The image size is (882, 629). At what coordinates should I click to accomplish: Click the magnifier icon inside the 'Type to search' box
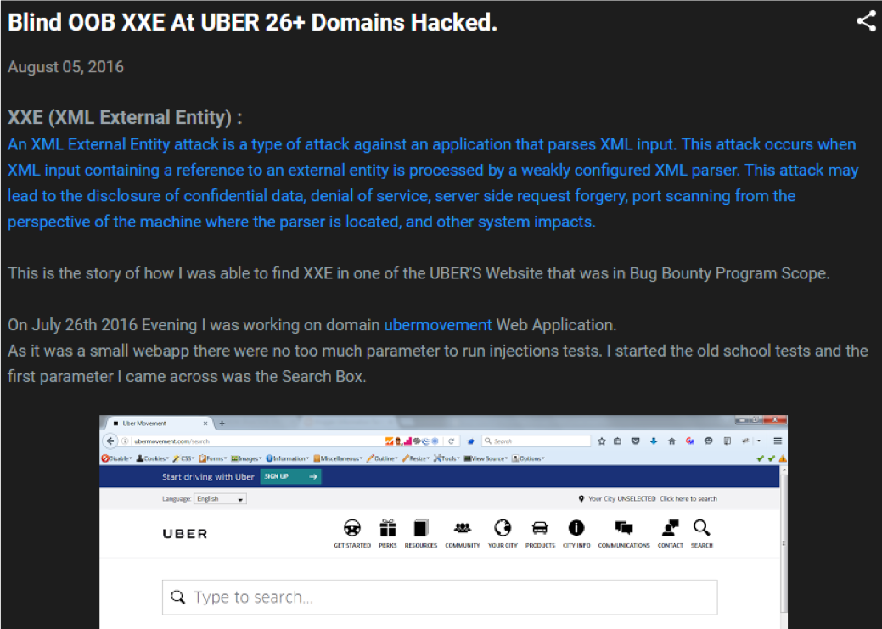pos(177,598)
